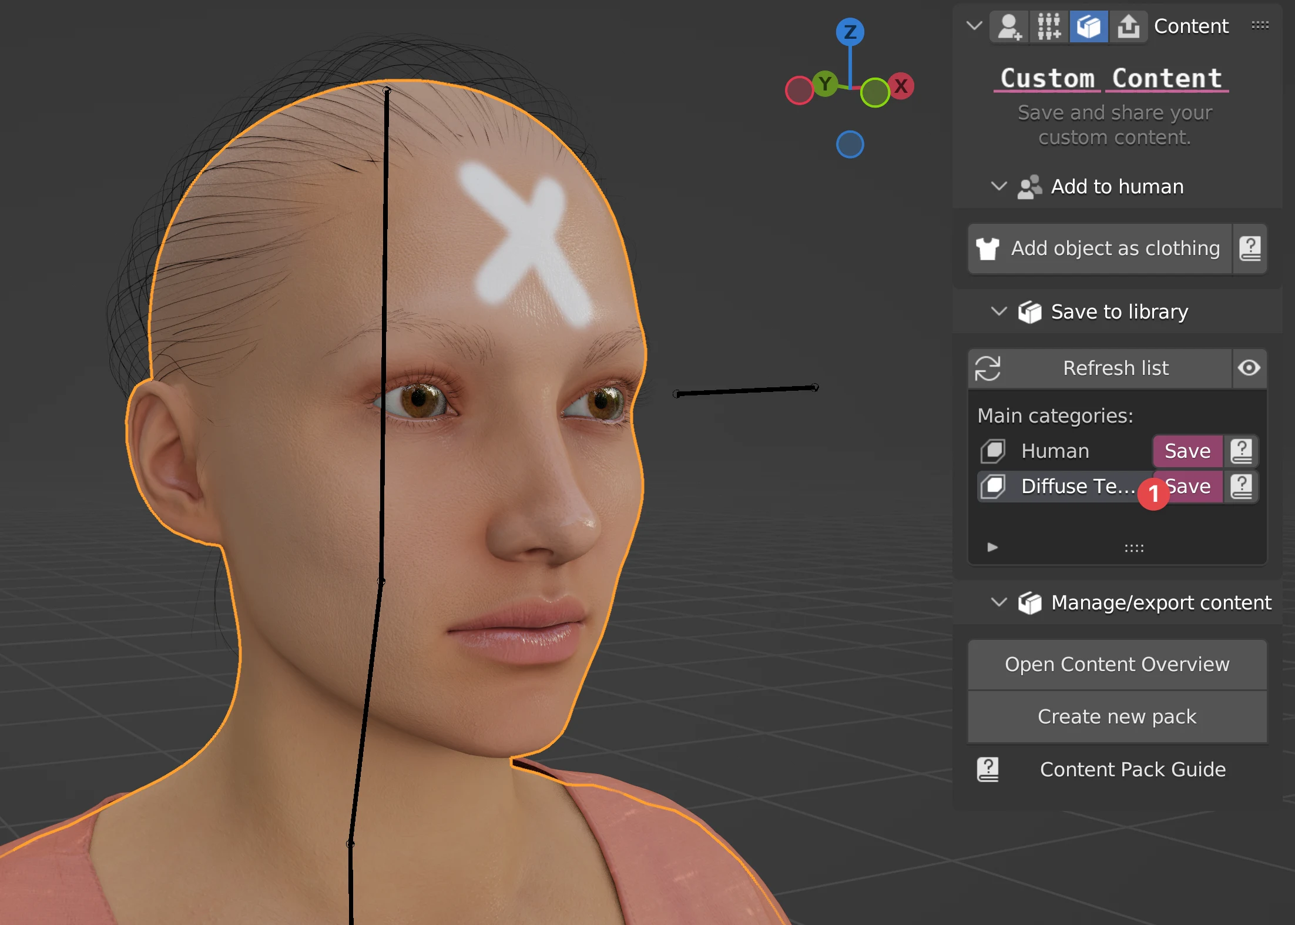Open the export/process tab icon
1295x925 pixels.
1128,26
